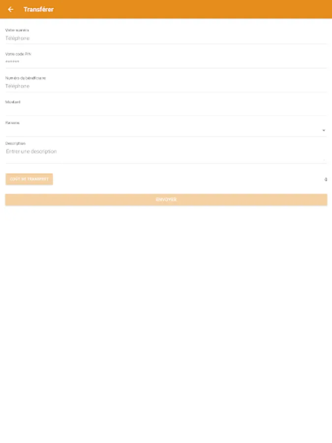Click the Numéro du bénéficiaire label
Screen dimensions: 332x443
tap(26, 78)
